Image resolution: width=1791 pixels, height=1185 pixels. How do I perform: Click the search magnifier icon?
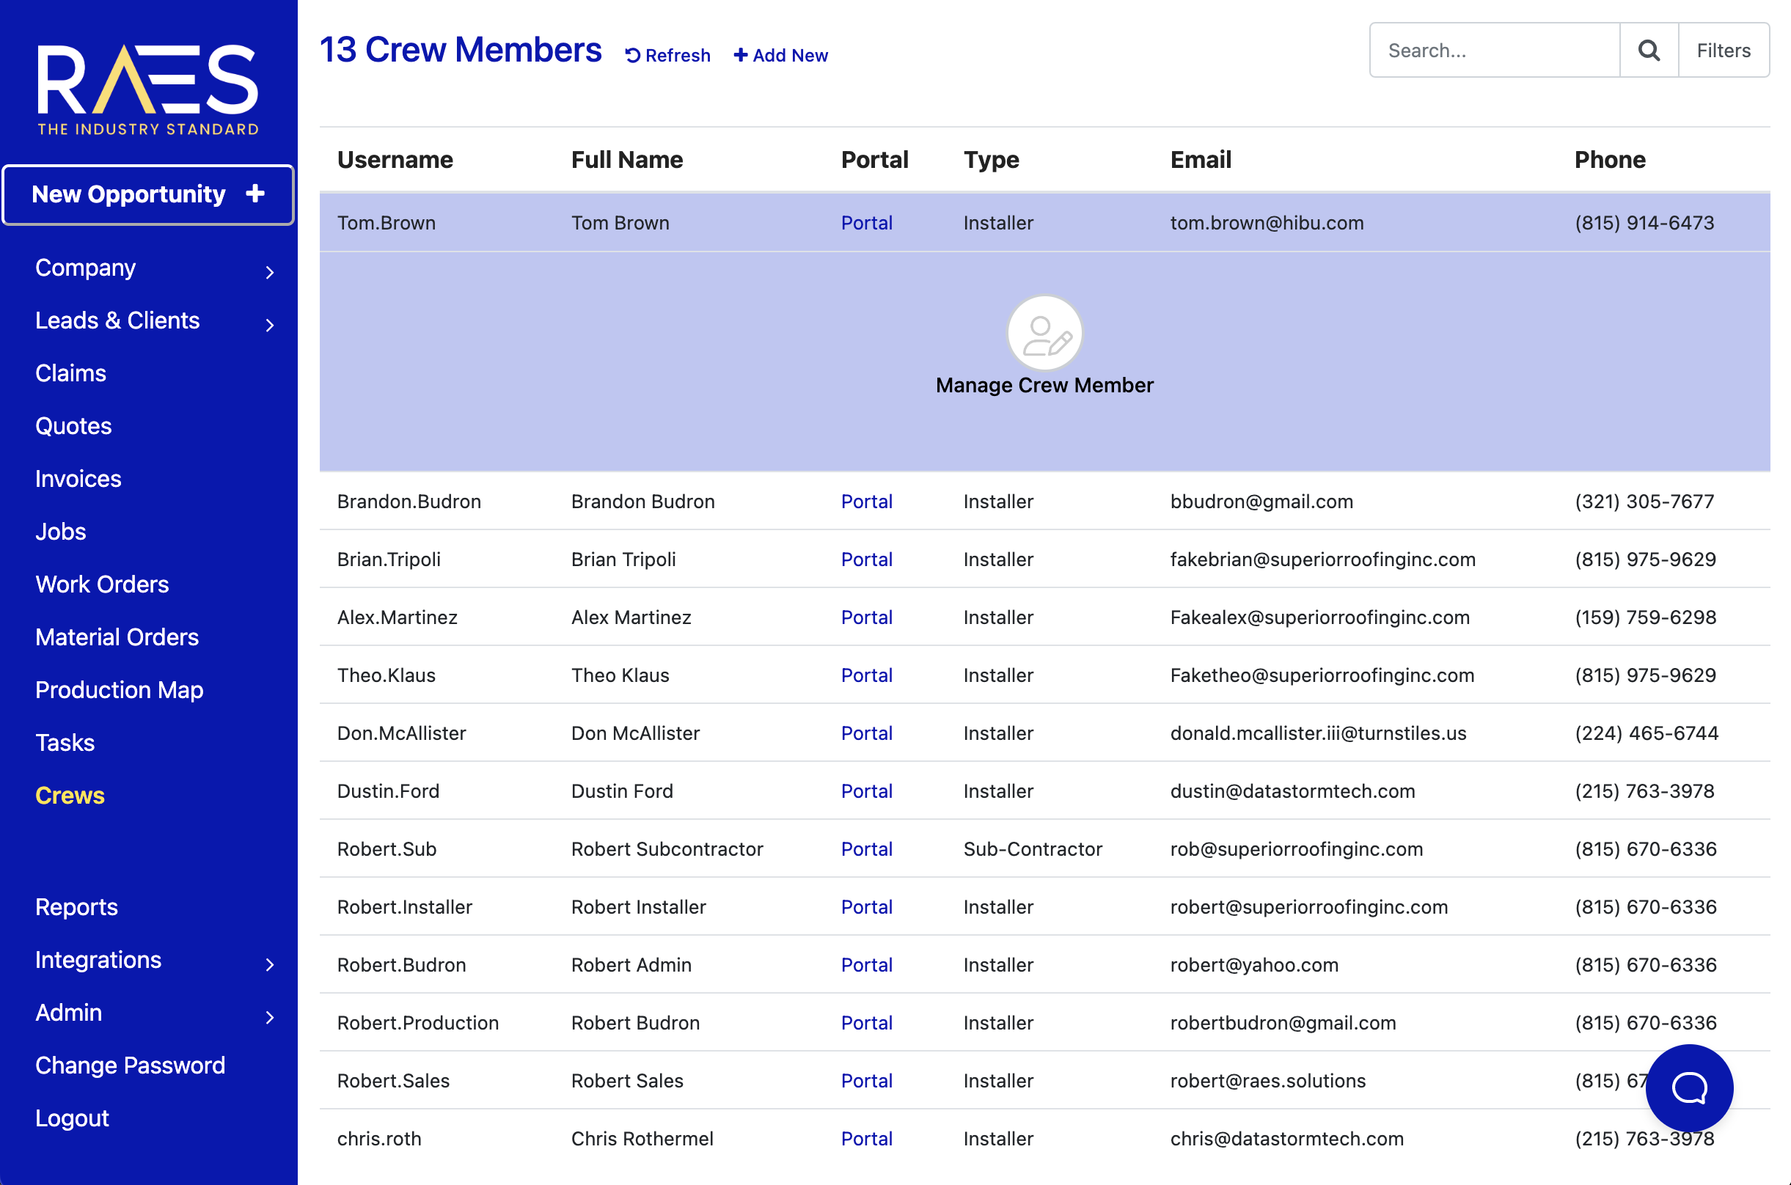point(1648,51)
